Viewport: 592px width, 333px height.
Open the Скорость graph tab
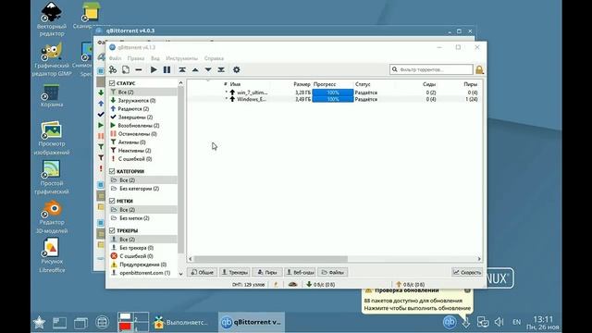tap(467, 272)
